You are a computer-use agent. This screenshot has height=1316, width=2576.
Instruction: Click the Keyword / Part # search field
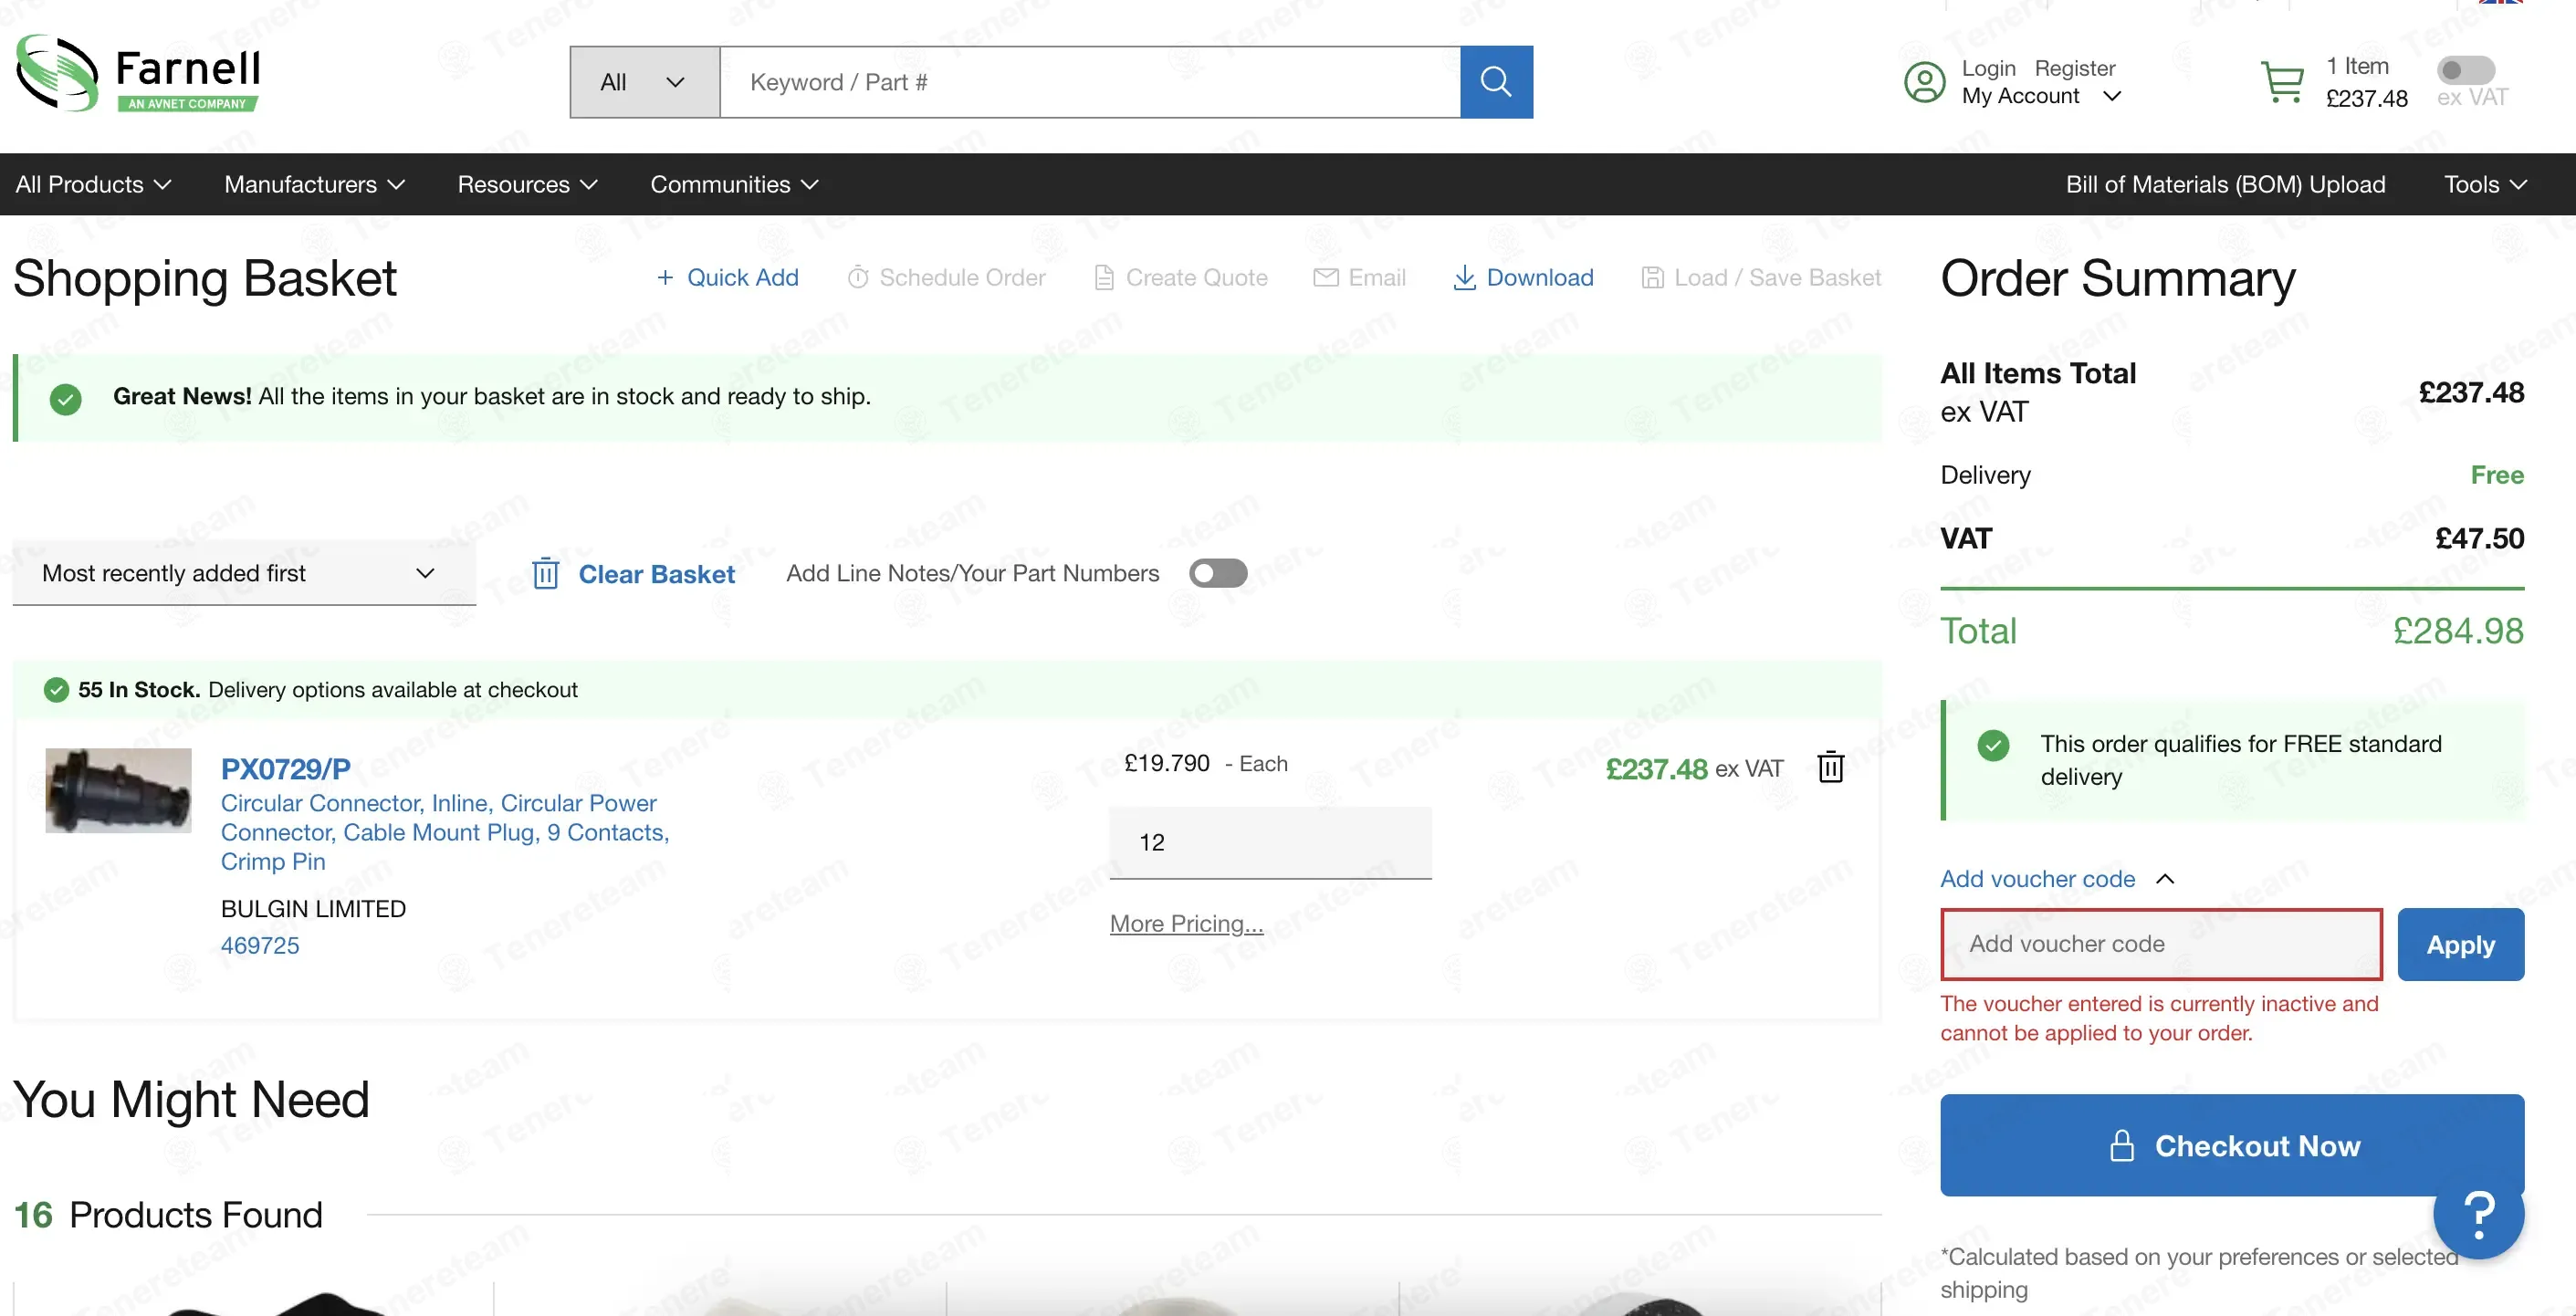click(1090, 82)
